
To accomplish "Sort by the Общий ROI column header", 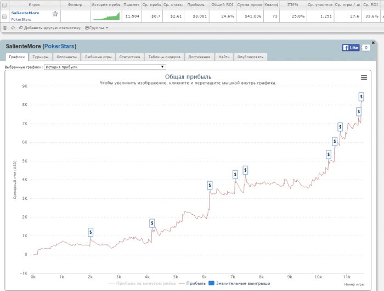I will [x=222, y=4].
